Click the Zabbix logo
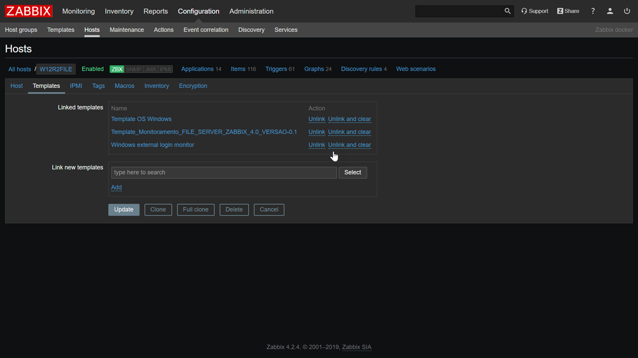 tap(29, 11)
